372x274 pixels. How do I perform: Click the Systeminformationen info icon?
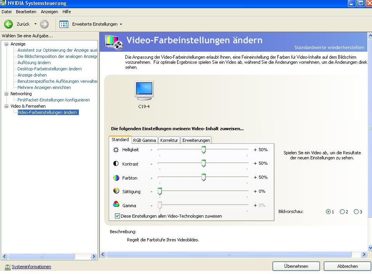pos(8,267)
